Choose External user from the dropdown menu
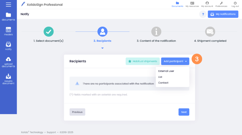242x135 pixels. (166, 71)
